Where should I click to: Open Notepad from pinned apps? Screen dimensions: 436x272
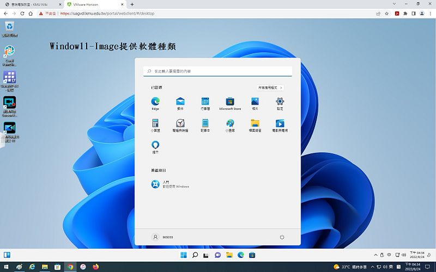tap(205, 125)
